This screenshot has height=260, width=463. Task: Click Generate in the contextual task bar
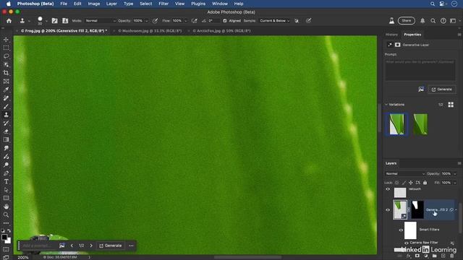tap(111, 246)
